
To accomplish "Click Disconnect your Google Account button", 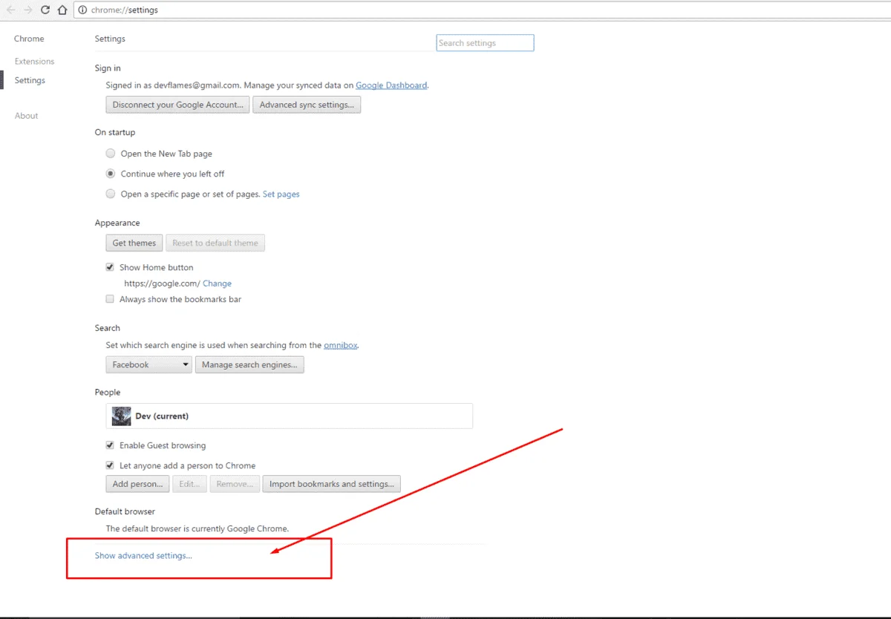I will pos(178,105).
